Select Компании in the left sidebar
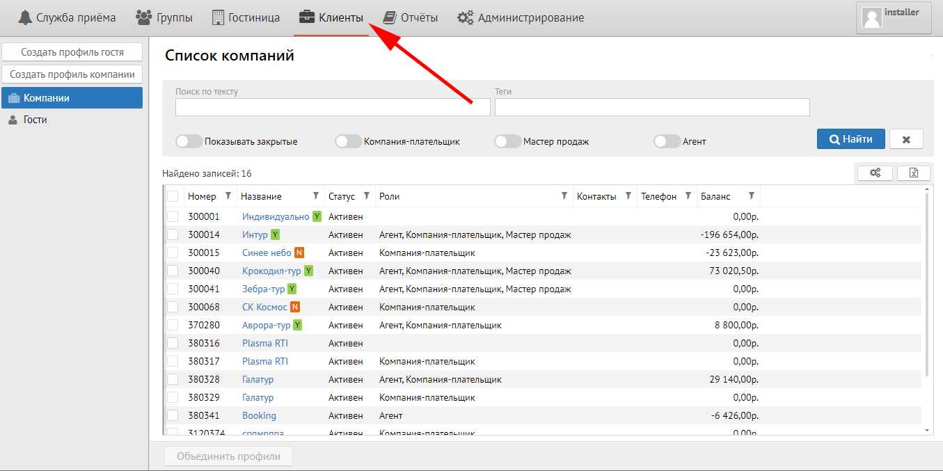 [x=72, y=98]
